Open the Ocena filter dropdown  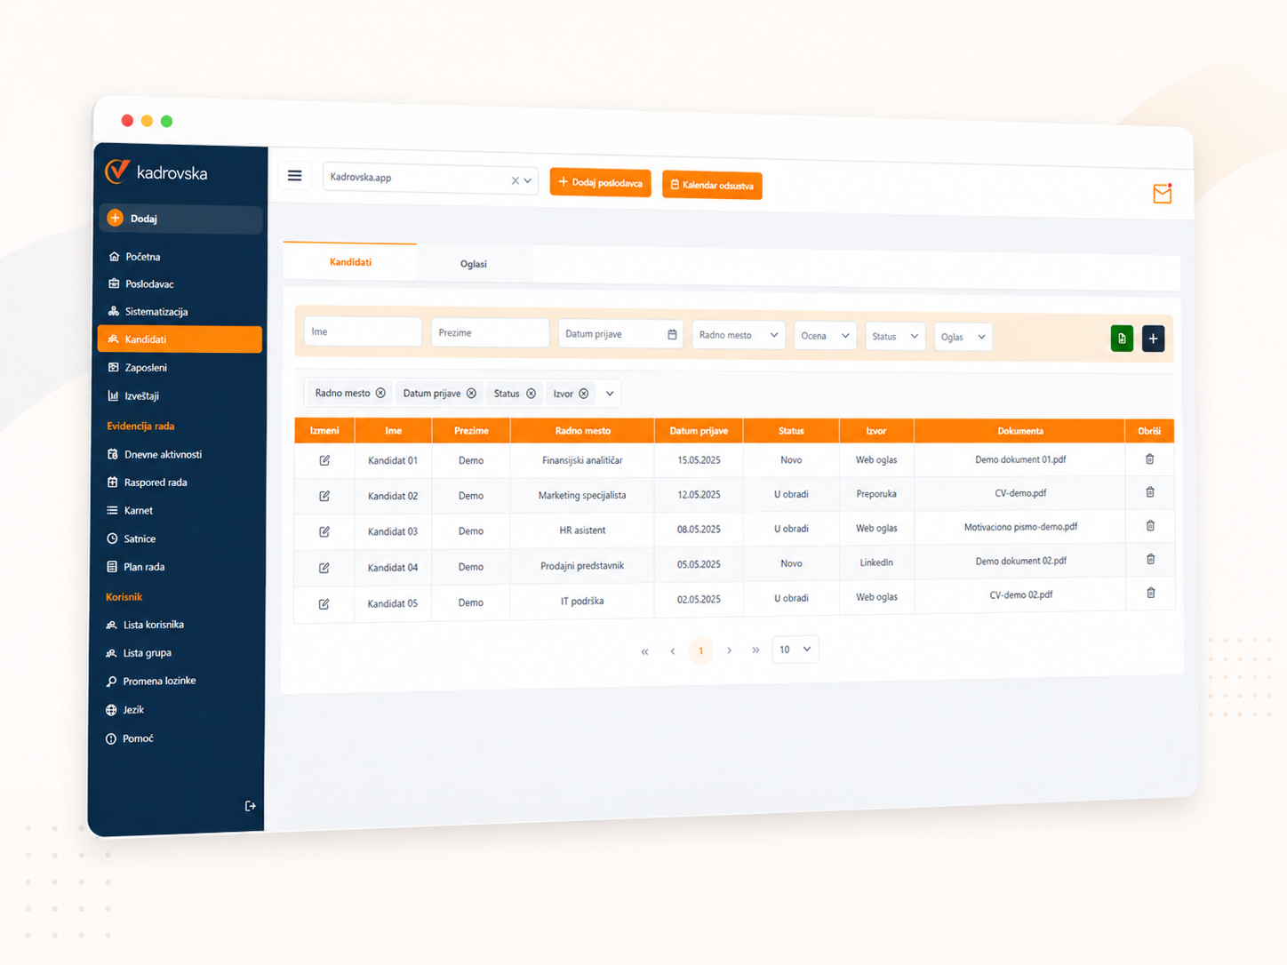[x=825, y=336]
